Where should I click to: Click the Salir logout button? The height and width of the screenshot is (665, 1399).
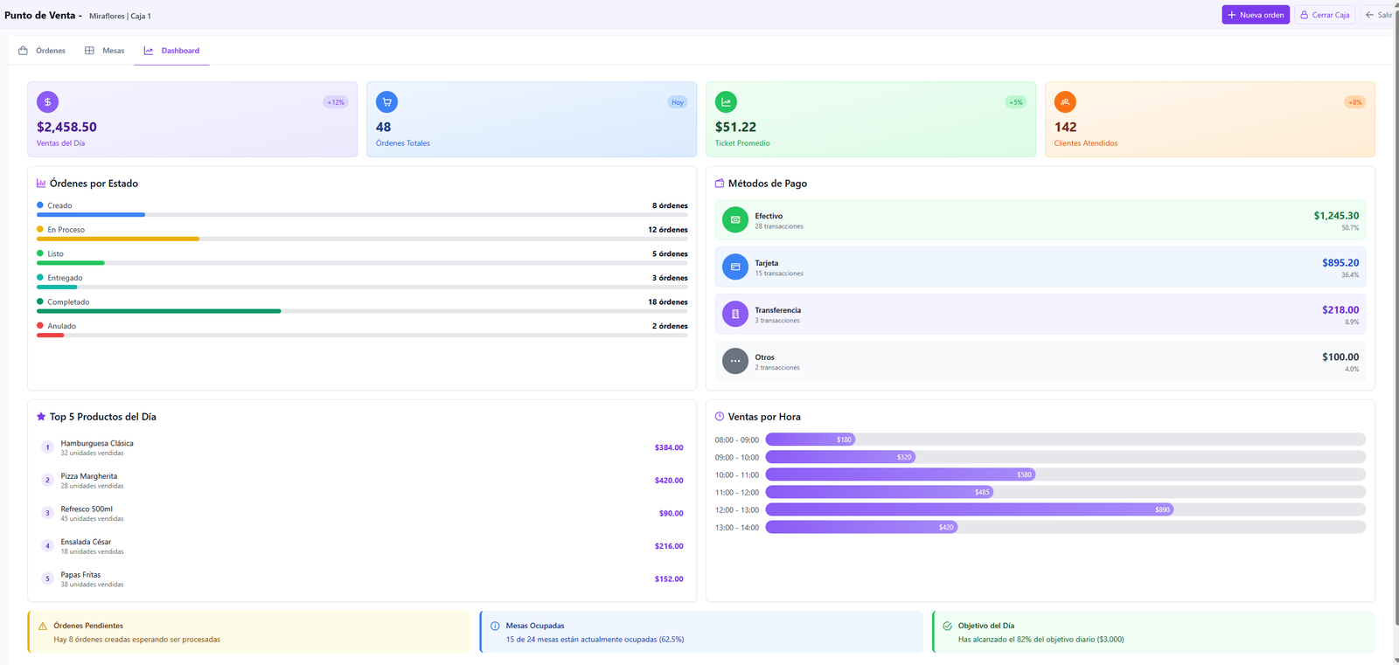click(1379, 15)
